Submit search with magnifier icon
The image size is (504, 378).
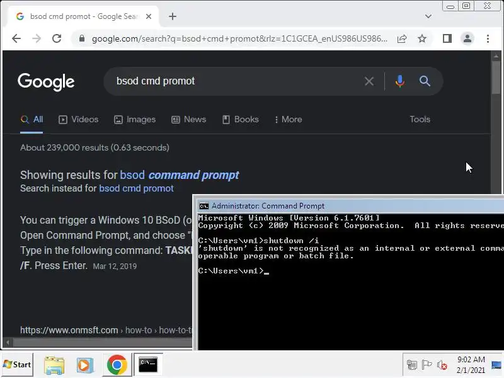coord(425,81)
